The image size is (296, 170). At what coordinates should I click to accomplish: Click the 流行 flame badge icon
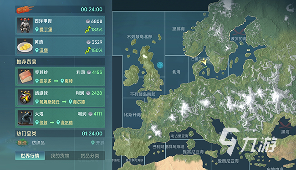tap(25, 10)
